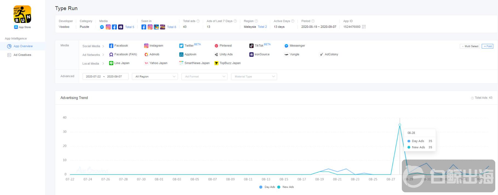This screenshot has width=498, height=195.
Task: Click the Total 8 seen-in link
Action: click(x=171, y=27)
